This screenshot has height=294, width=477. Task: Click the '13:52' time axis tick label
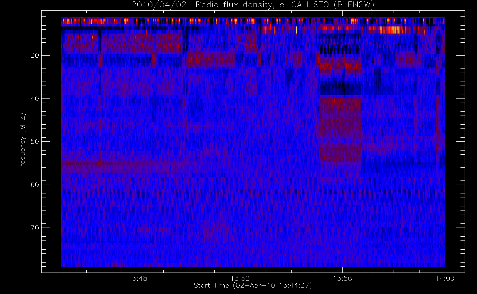coord(240,278)
